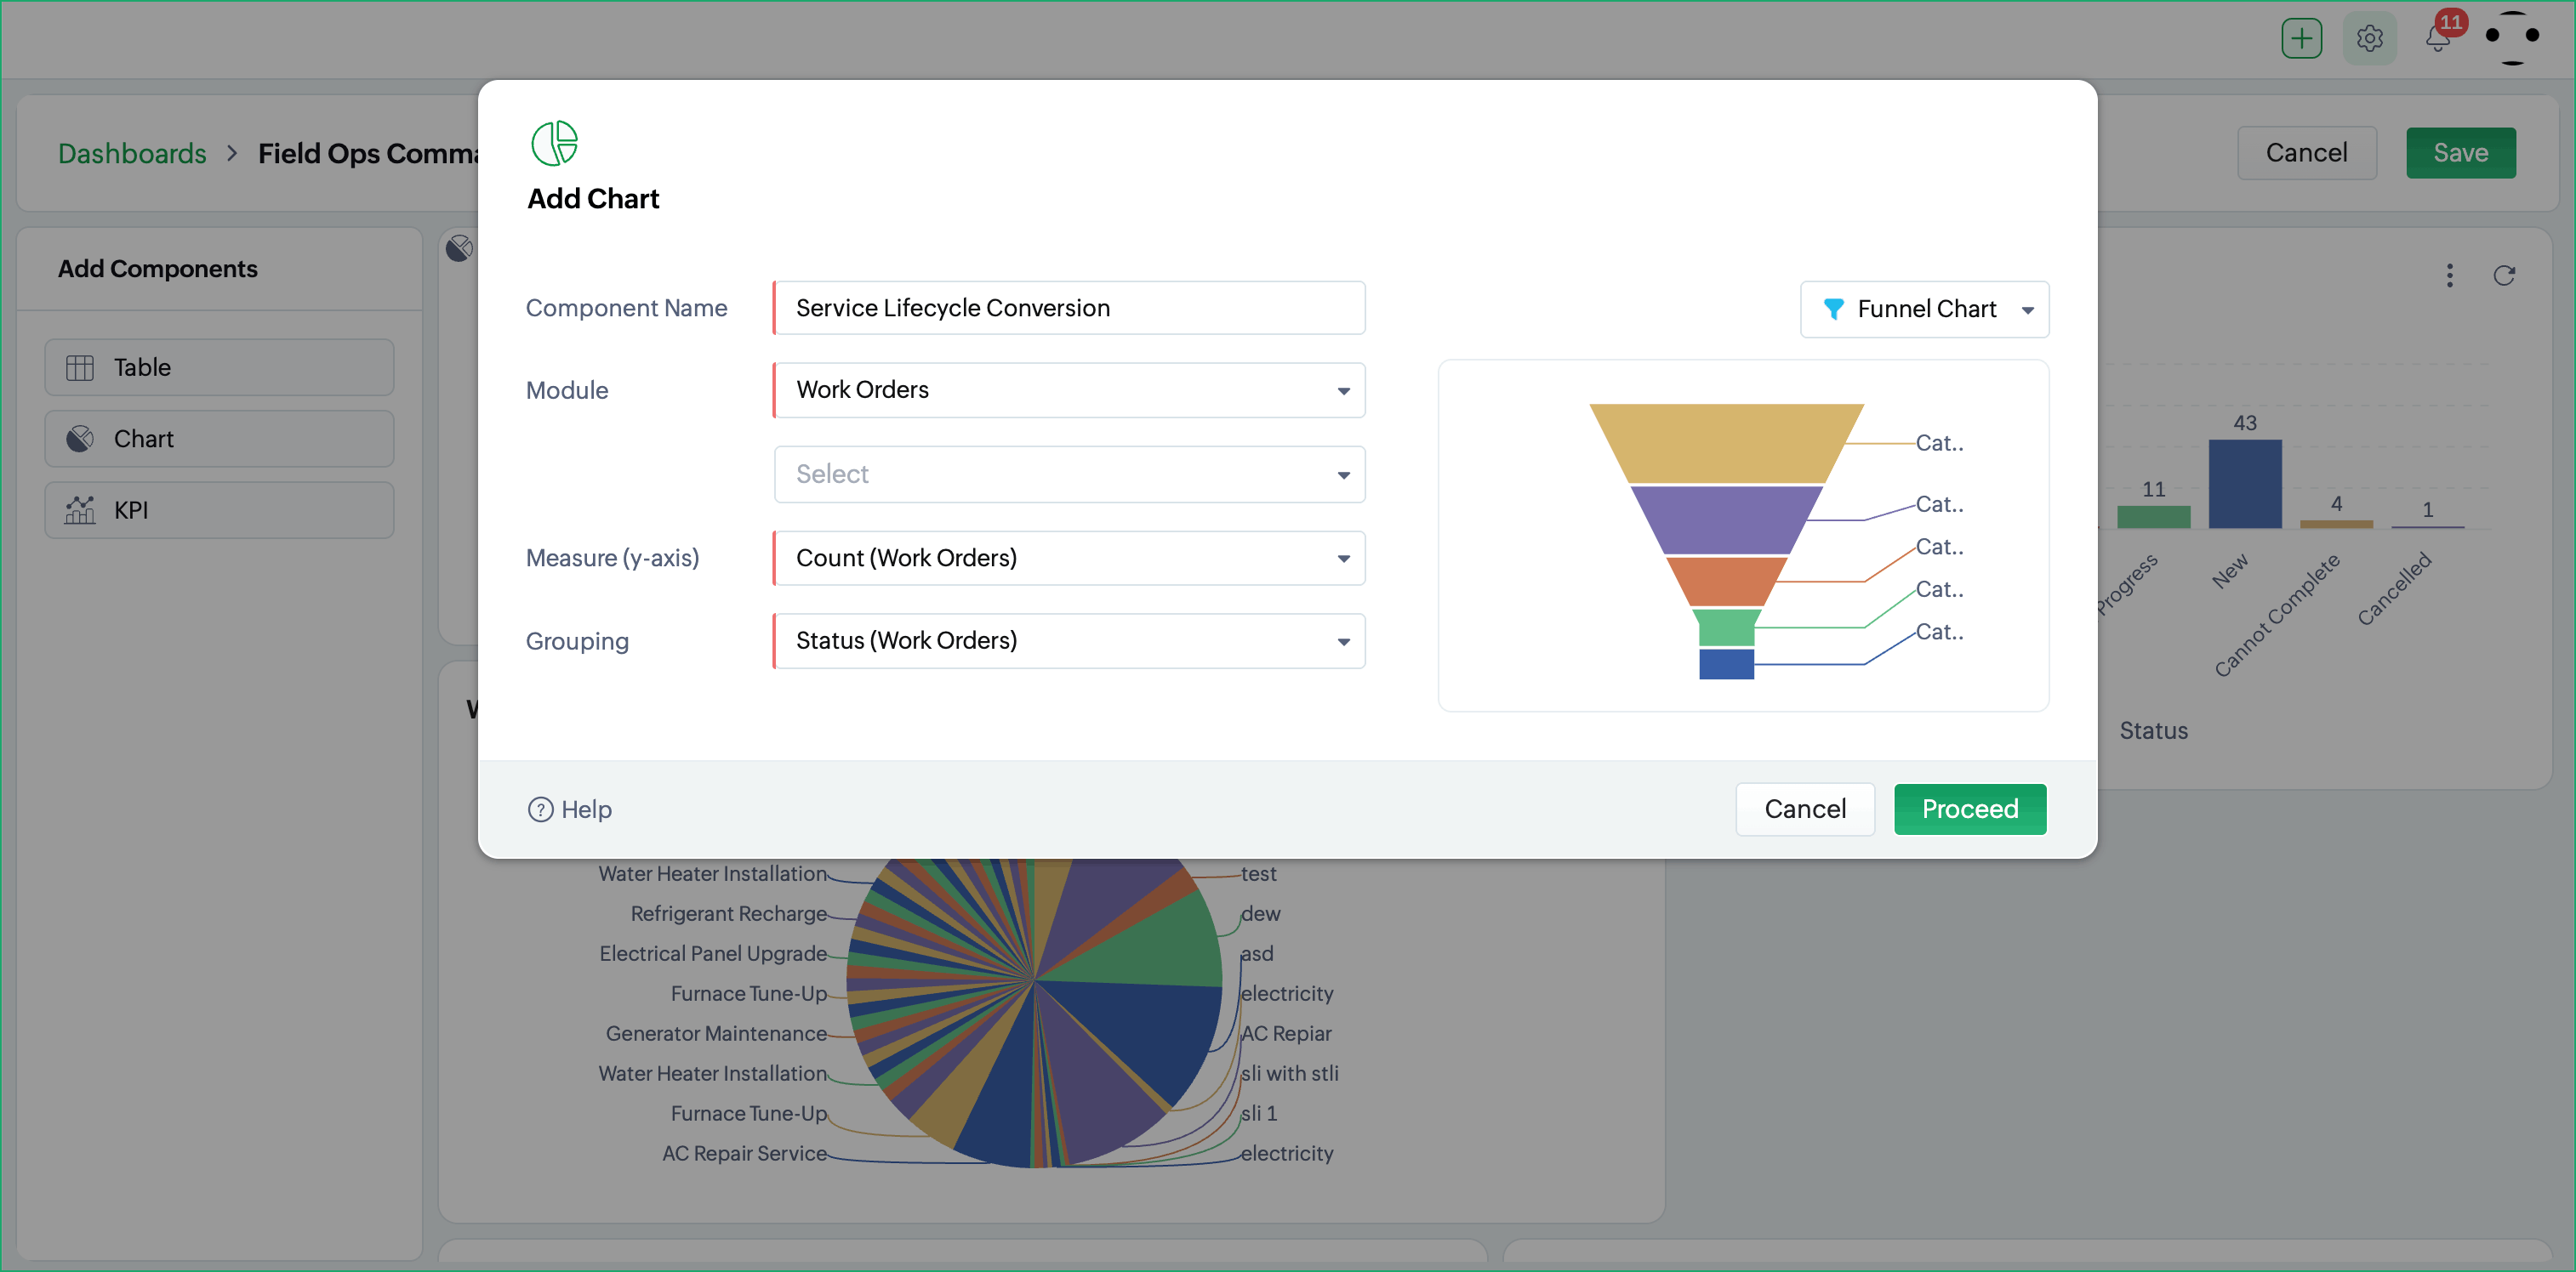Cancel the Add Chart dialog
This screenshot has width=2576, height=1272.
coord(1804,809)
